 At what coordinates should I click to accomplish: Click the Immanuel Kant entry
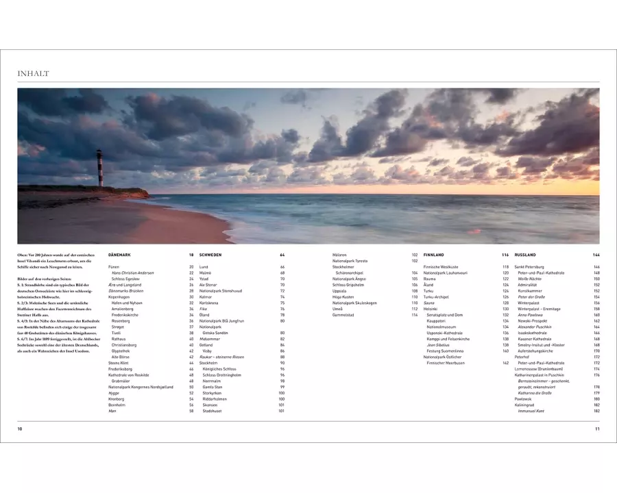(531, 411)
